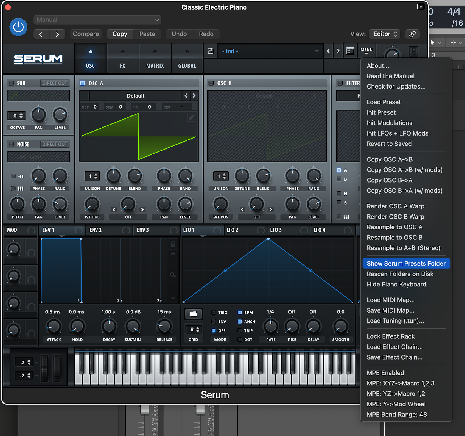465x436 pixels.
Task: Click the window expand icon at top right
Action: coord(421,7)
